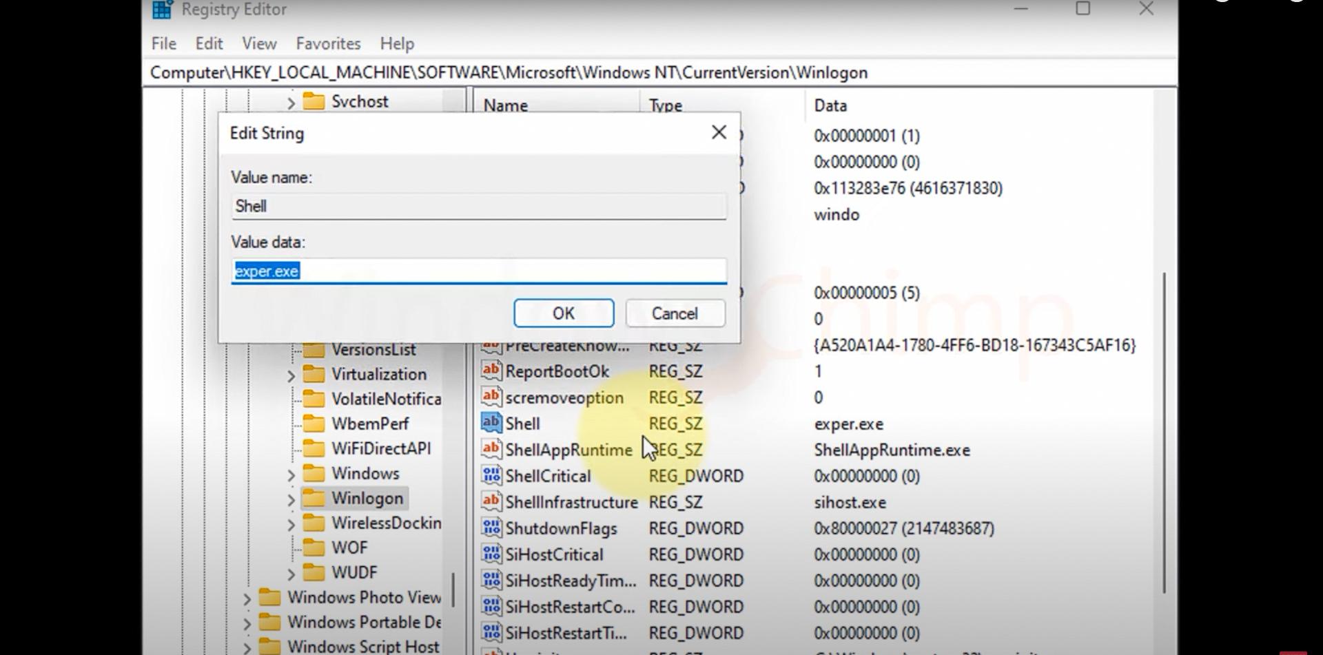
Task: Click the SiHostRestartCo... DWORD value icon
Action: pos(491,606)
